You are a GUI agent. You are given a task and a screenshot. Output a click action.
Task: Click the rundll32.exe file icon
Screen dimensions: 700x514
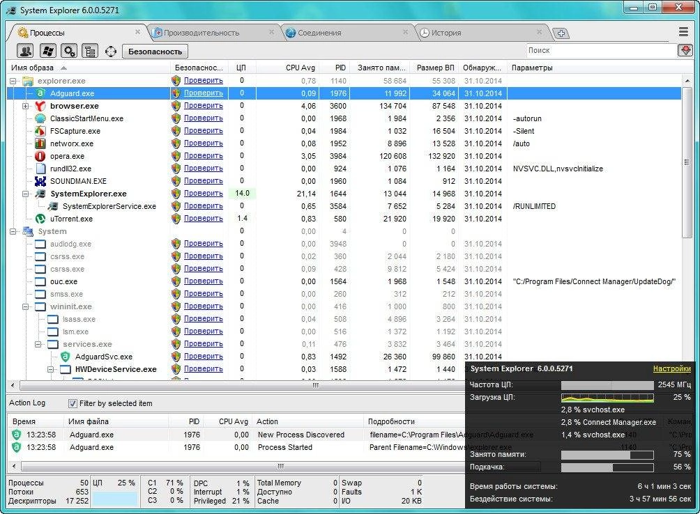pos(40,169)
